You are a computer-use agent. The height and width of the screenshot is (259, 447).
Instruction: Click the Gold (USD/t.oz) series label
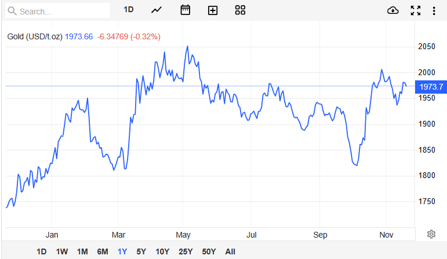point(35,36)
